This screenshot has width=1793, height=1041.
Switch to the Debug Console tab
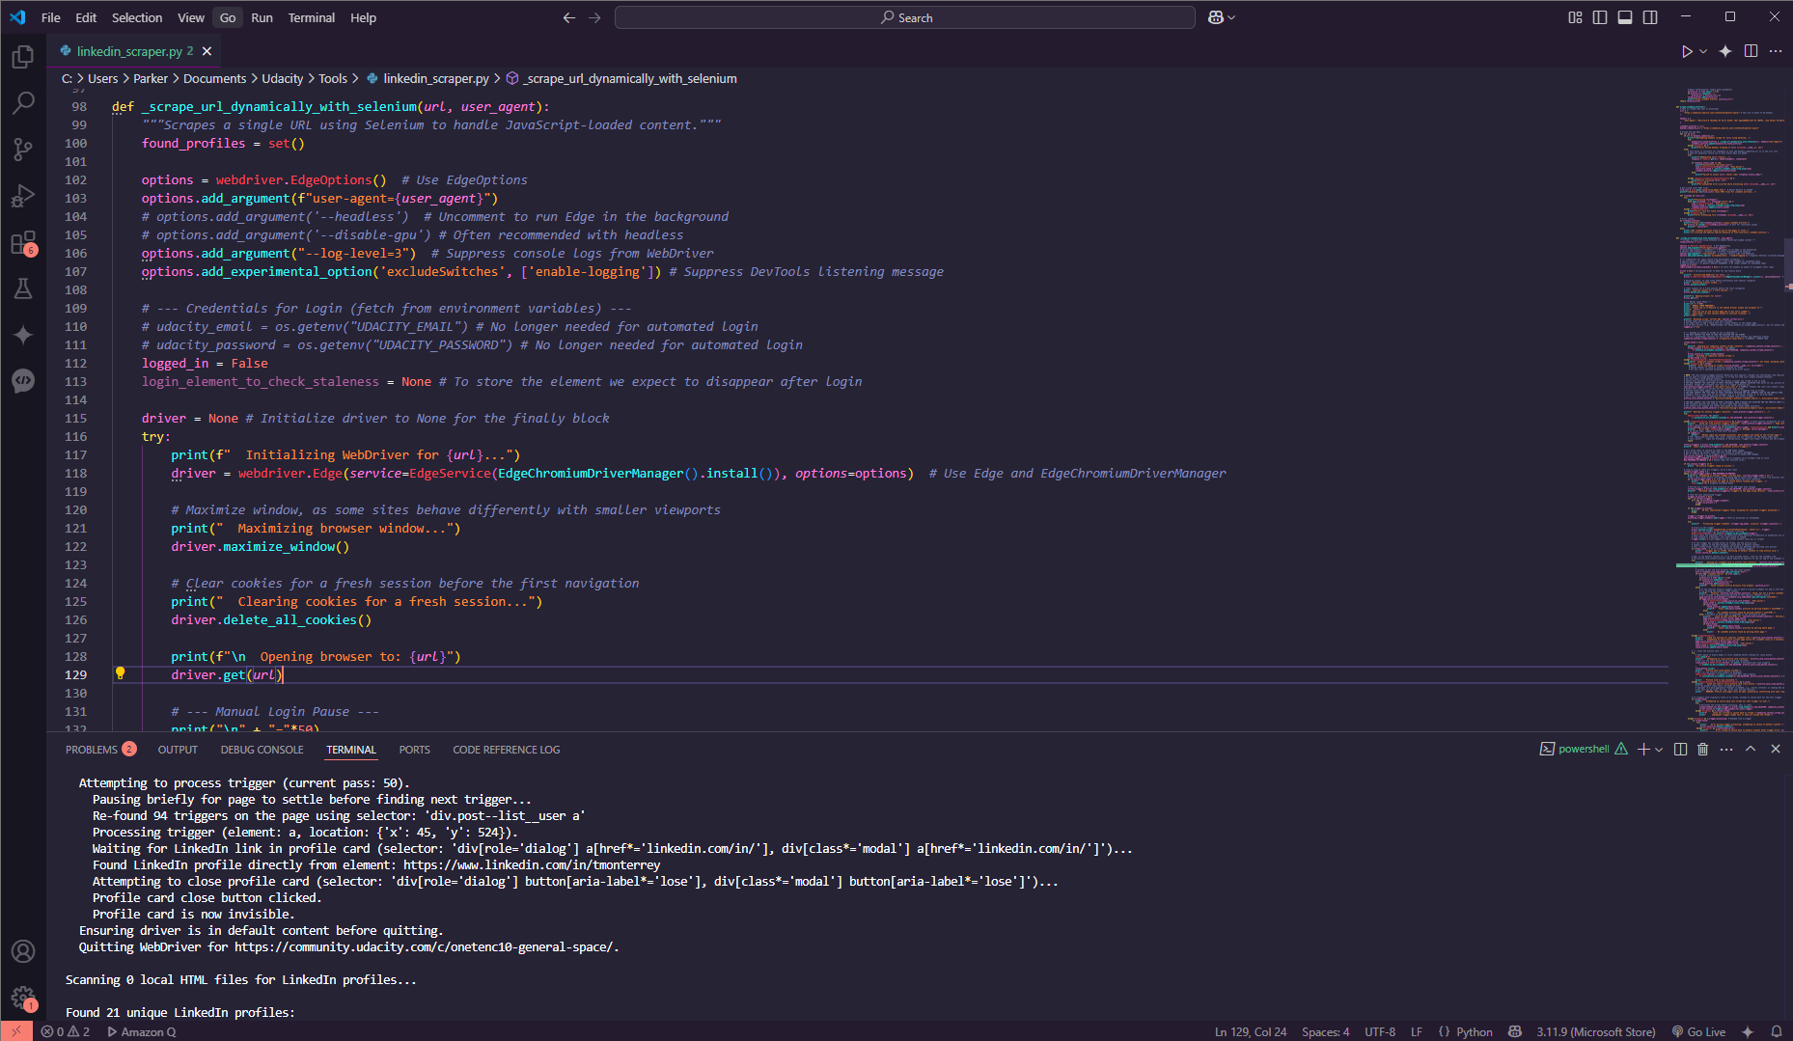(x=262, y=750)
